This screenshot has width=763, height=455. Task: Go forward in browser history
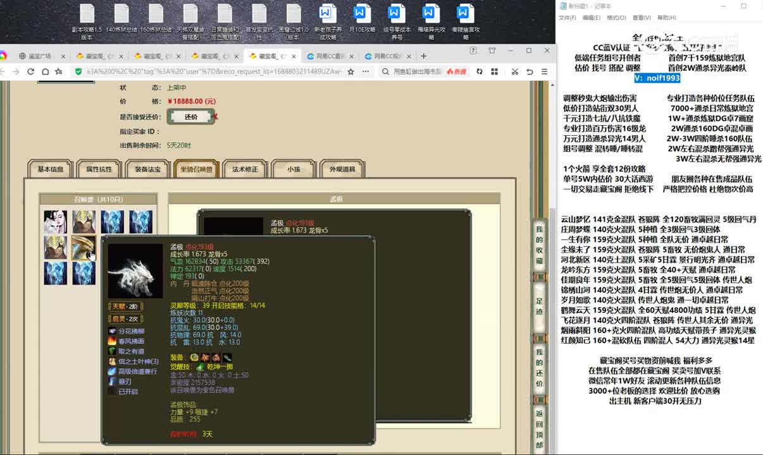[x=16, y=72]
